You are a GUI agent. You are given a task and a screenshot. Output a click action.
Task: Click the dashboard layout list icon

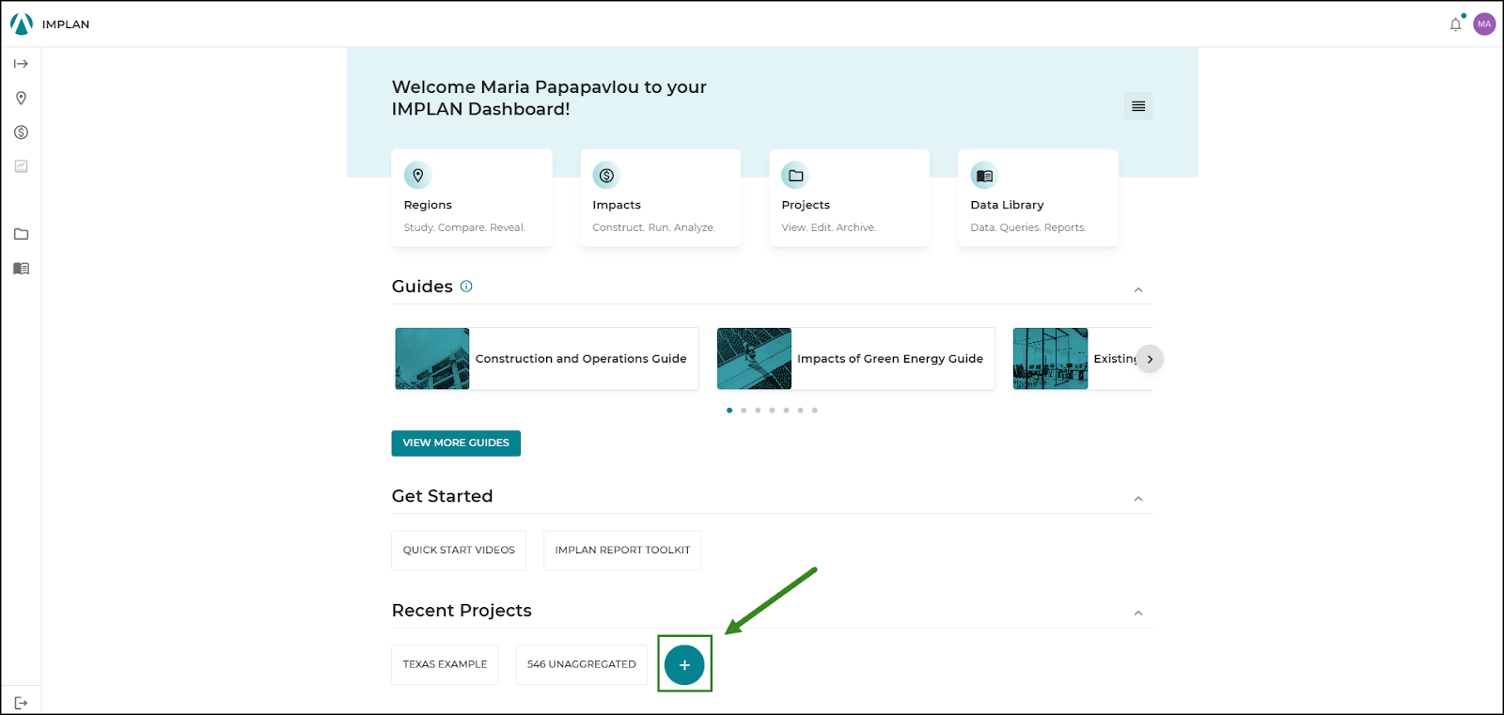[x=1138, y=106]
